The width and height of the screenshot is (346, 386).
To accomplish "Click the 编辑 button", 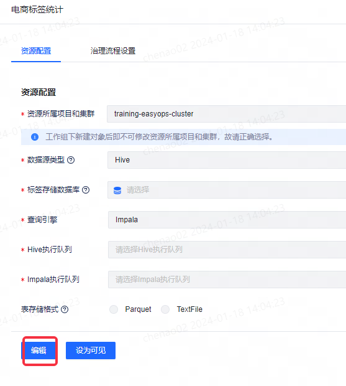I will (39, 351).
